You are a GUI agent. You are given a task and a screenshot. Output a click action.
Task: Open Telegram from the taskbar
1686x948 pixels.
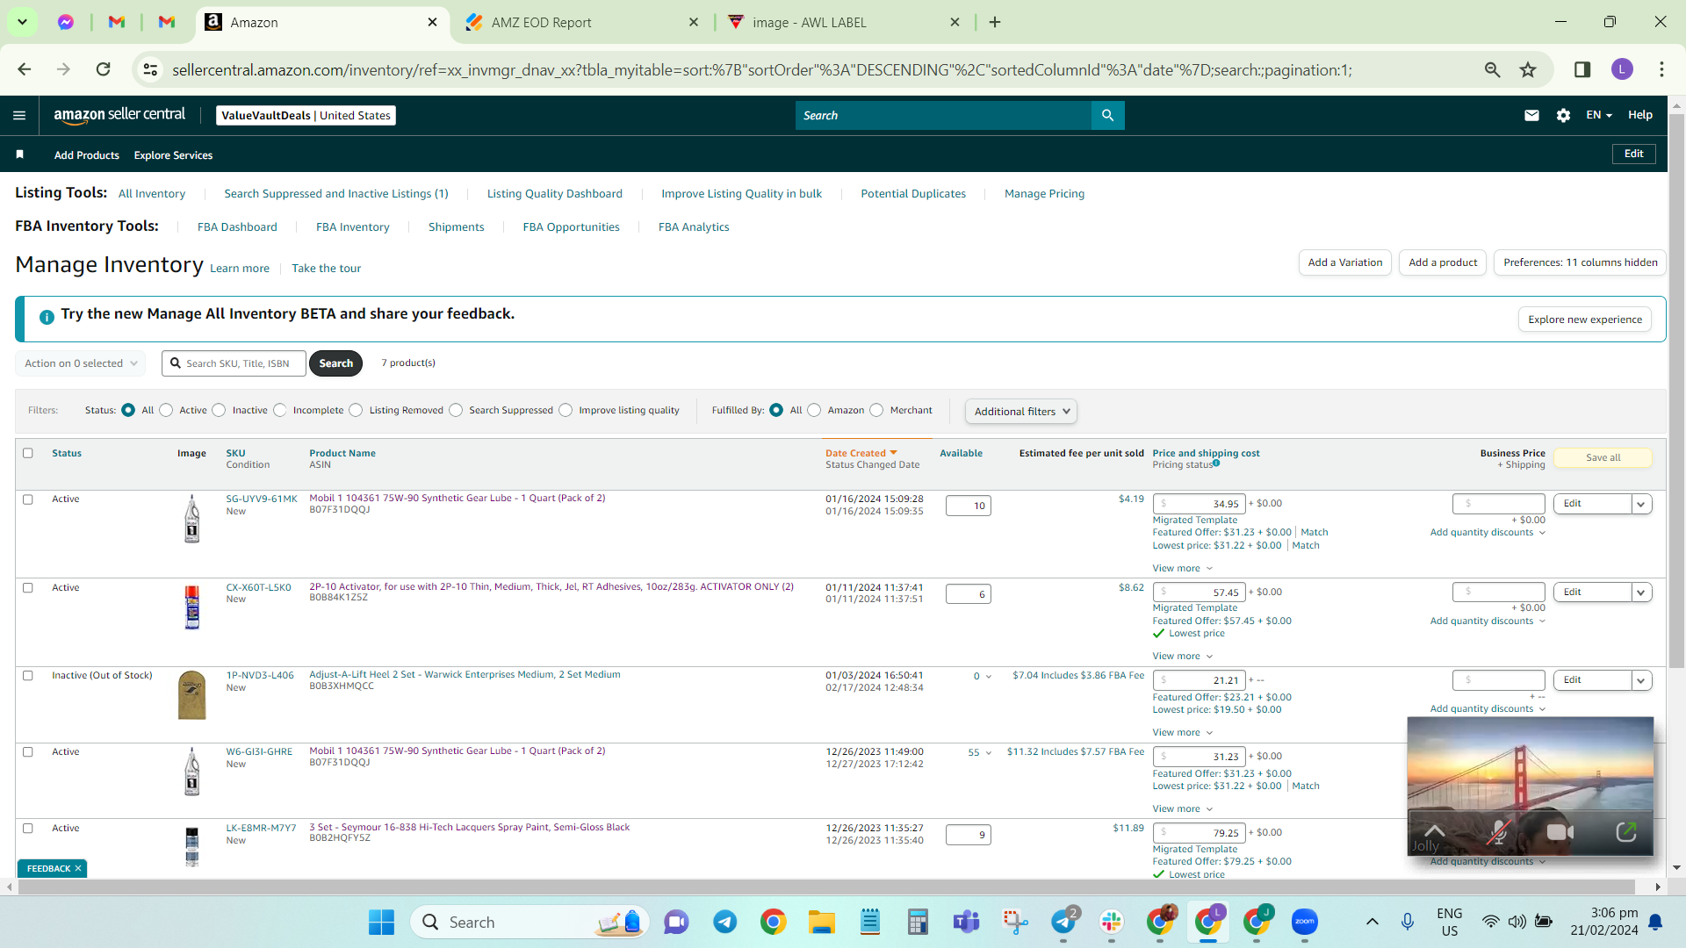point(724,922)
